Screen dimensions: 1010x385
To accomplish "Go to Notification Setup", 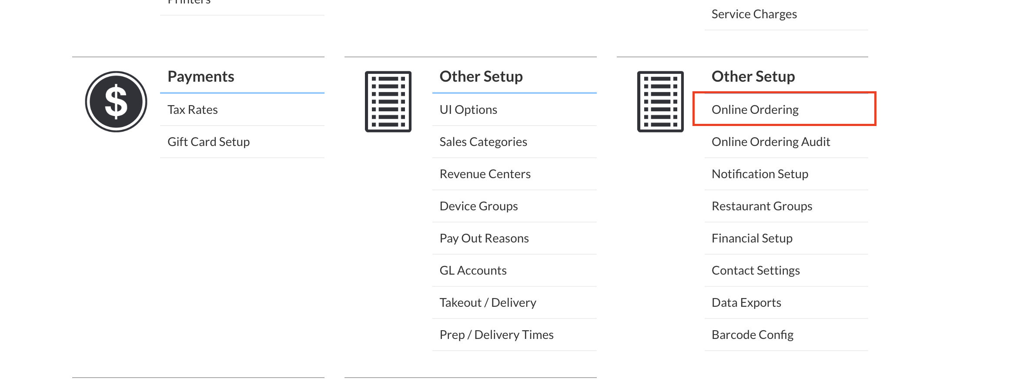I will (760, 174).
